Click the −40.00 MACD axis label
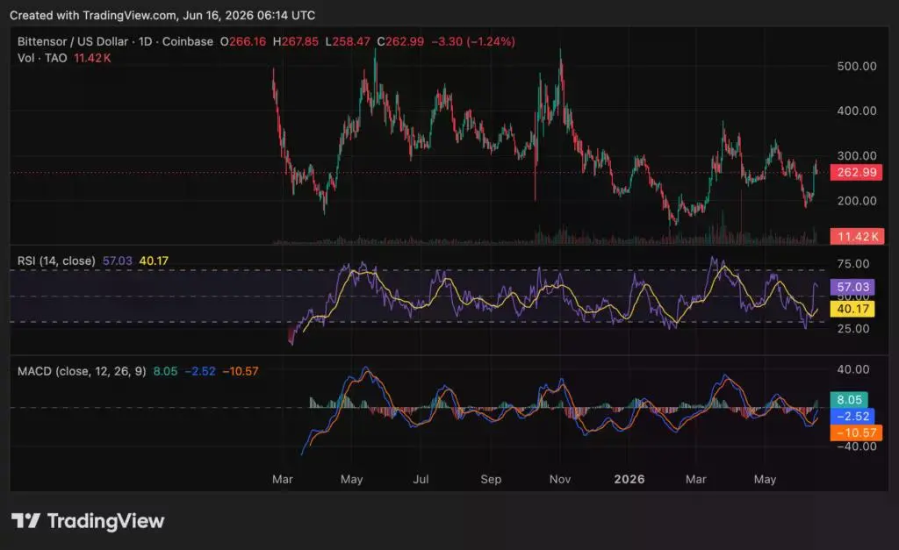 coord(857,446)
